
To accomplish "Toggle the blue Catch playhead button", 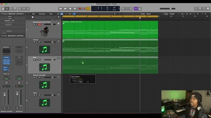I will pyautogui.click(x=74, y=14).
